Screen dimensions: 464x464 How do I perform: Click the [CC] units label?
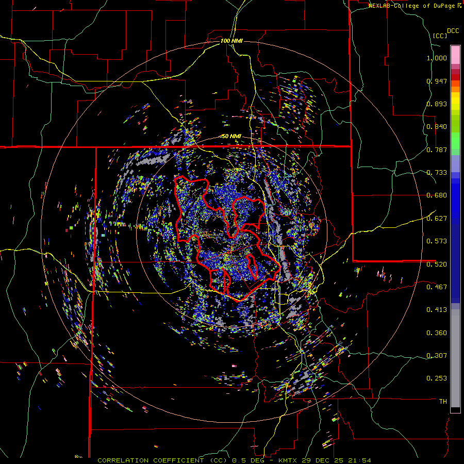point(440,36)
